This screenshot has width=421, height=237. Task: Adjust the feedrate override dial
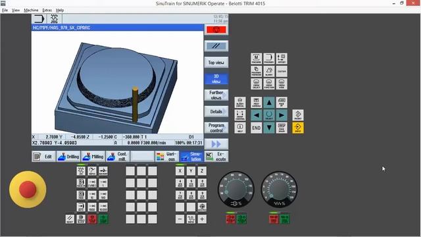pyautogui.click(x=279, y=190)
